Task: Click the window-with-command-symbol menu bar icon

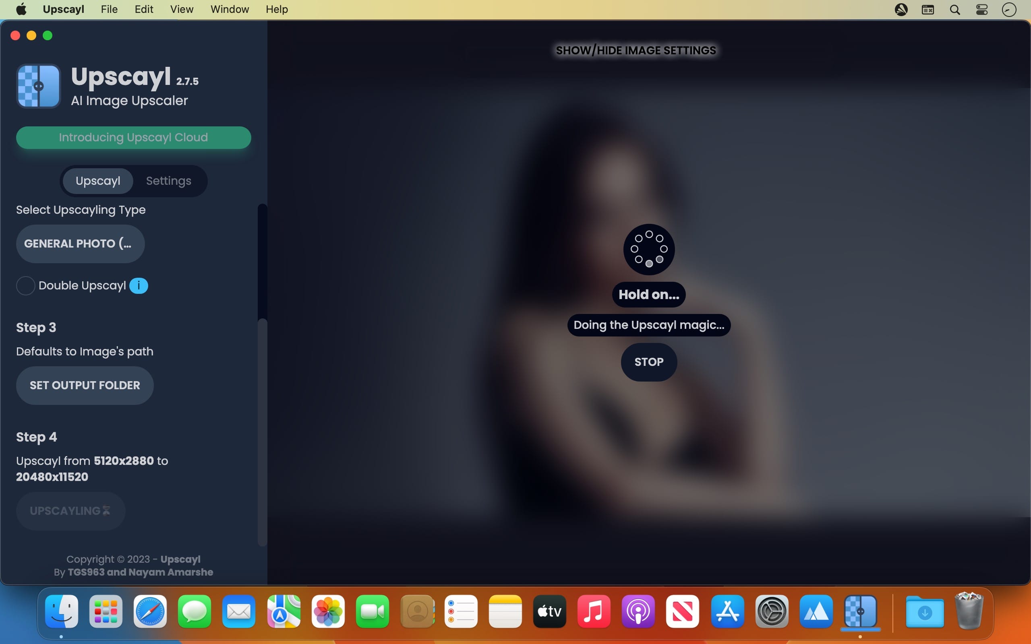Action: coord(928,9)
